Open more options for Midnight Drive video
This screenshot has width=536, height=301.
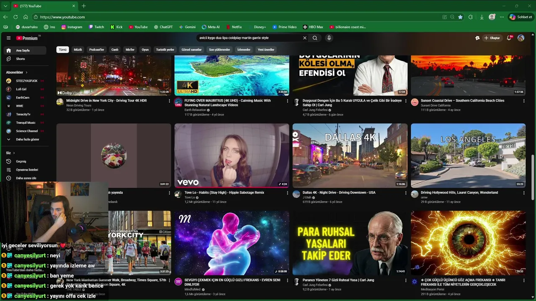click(x=169, y=101)
